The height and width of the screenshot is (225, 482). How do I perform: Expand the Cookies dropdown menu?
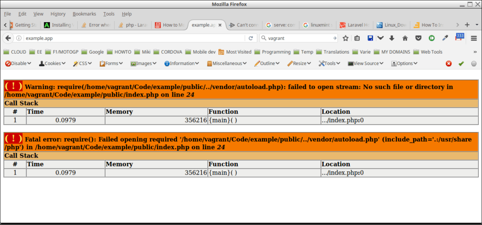tap(52, 64)
